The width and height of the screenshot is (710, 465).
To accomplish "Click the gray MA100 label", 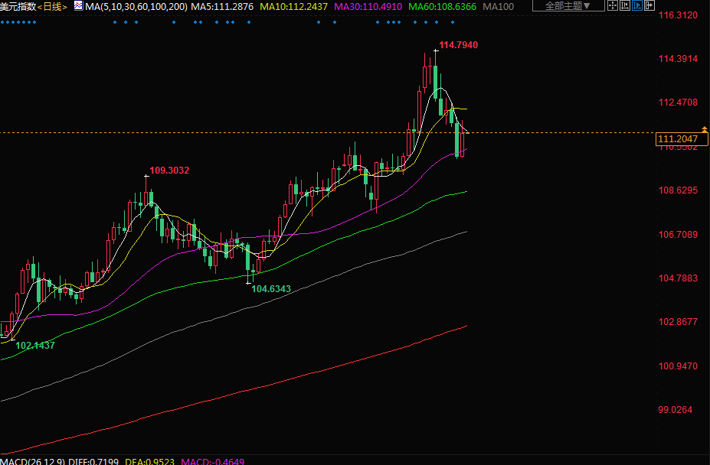I will coord(498,6).
